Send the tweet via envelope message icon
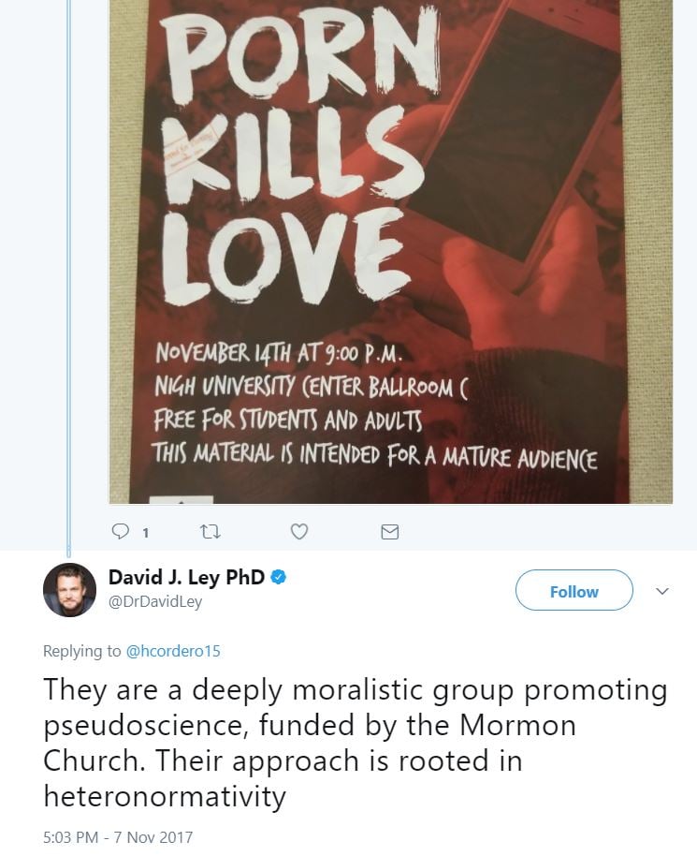The height and width of the screenshot is (856, 697). (x=390, y=532)
